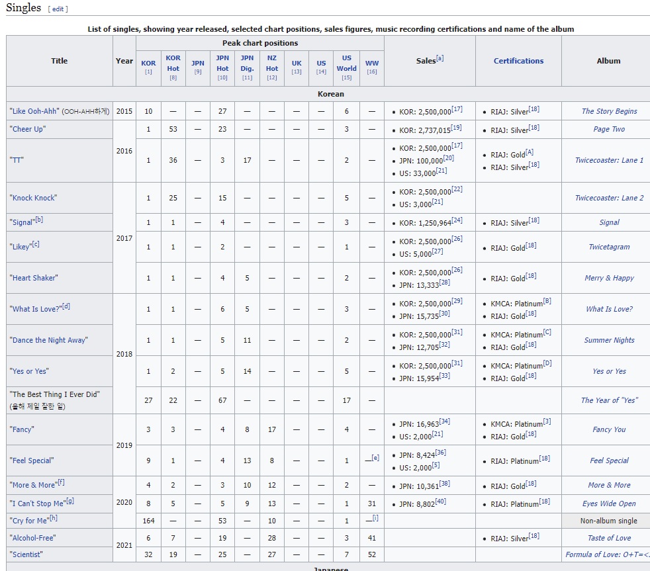Image resolution: width=650 pixels, height=571 pixels.
Task: Select the 164 KOR peak for Cry for Me
Action: click(148, 521)
